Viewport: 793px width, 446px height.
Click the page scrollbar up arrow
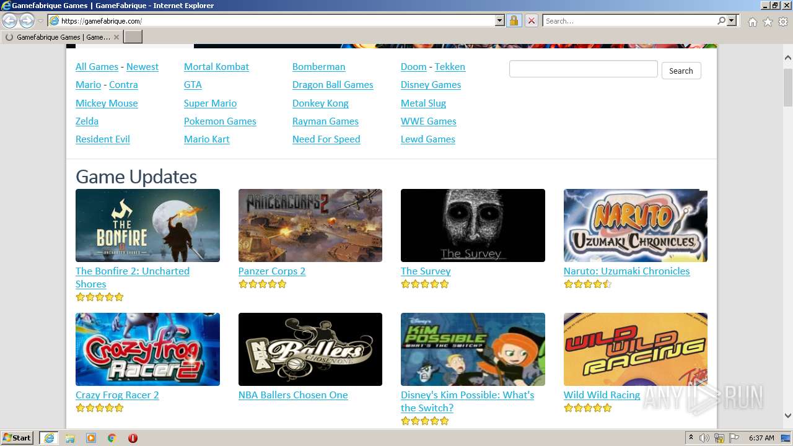[x=787, y=58]
